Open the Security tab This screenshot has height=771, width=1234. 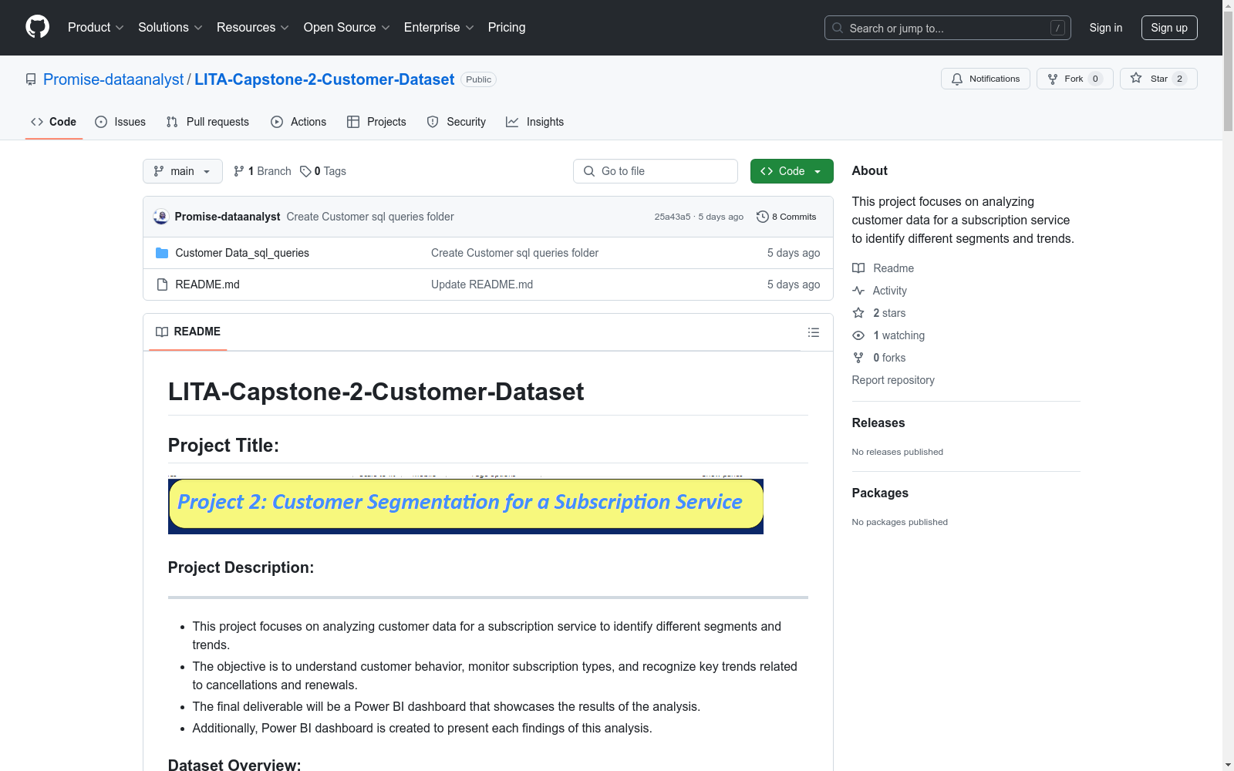[x=457, y=122]
